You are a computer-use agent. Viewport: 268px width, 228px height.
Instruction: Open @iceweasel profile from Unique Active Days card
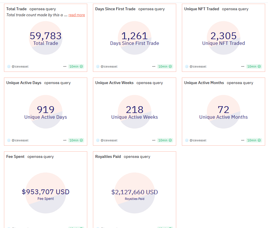coord(20,140)
